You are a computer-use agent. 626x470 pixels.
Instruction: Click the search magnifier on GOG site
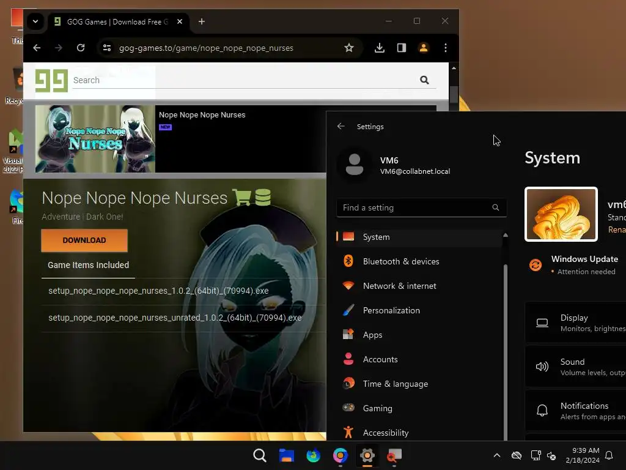(x=424, y=80)
